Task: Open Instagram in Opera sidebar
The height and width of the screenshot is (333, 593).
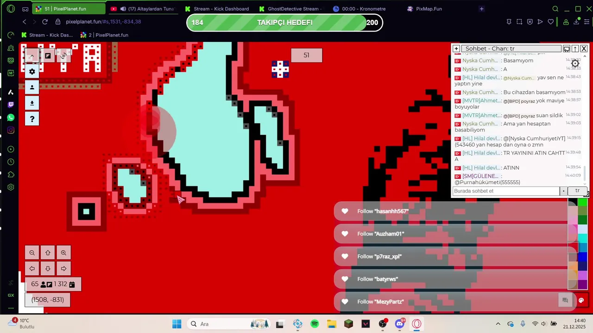Action: pos(11,130)
